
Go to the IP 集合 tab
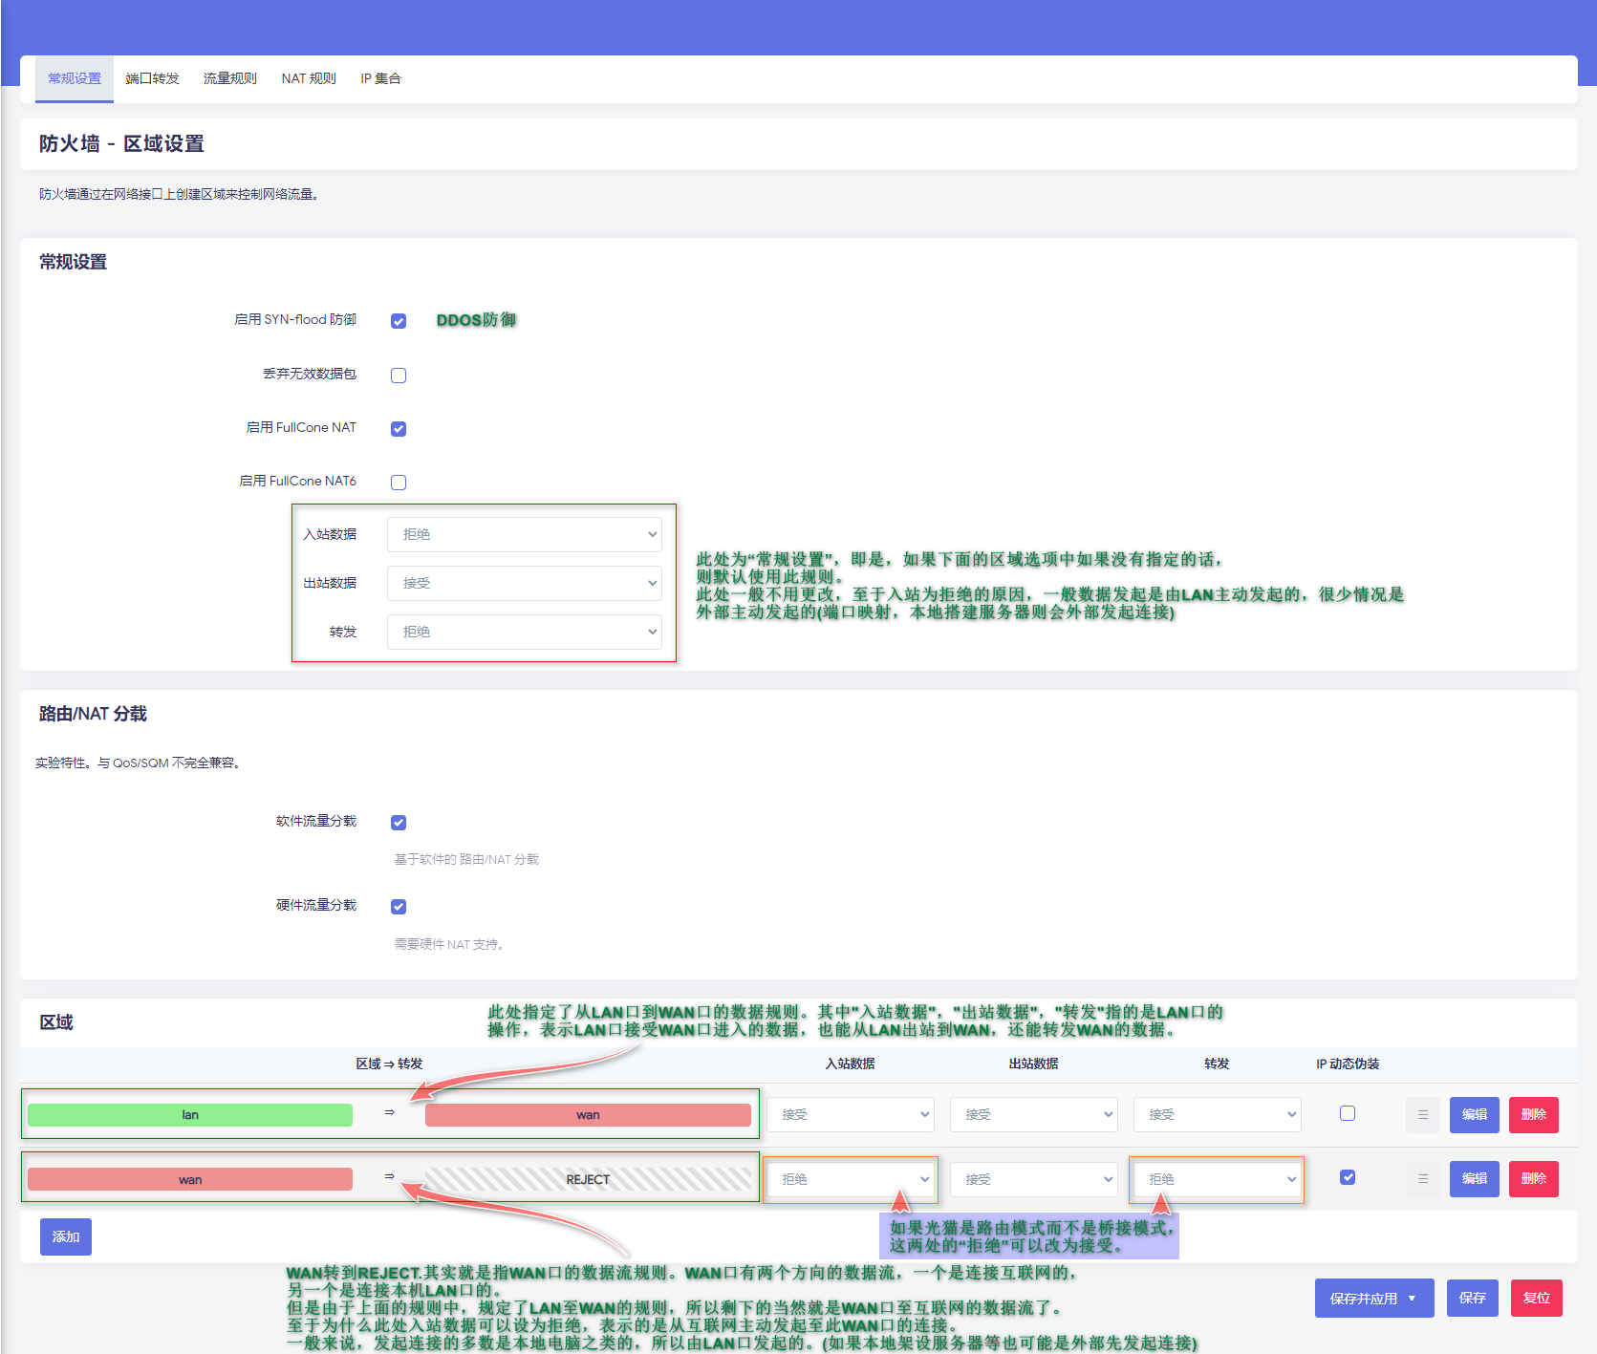[x=380, y=78]
